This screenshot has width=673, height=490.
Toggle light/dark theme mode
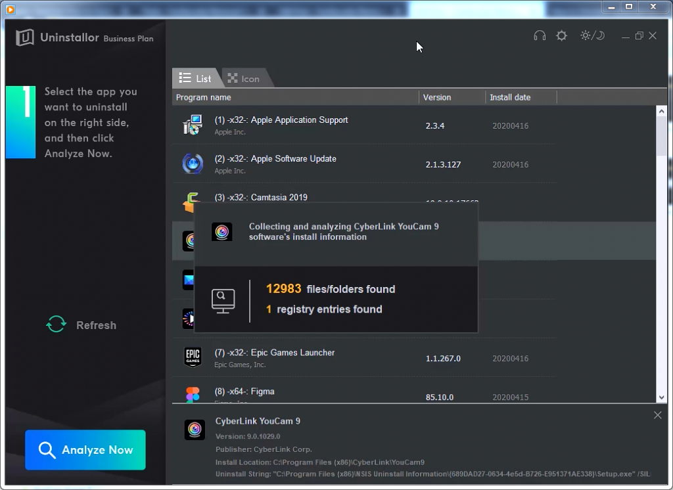(592, 36)
